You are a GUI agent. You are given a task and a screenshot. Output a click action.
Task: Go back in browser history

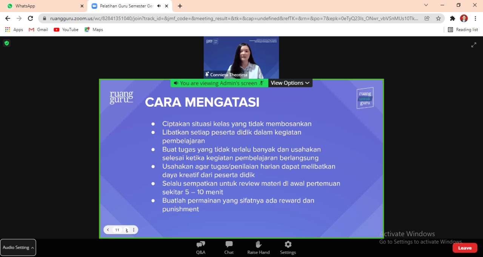tap(8, 18)
